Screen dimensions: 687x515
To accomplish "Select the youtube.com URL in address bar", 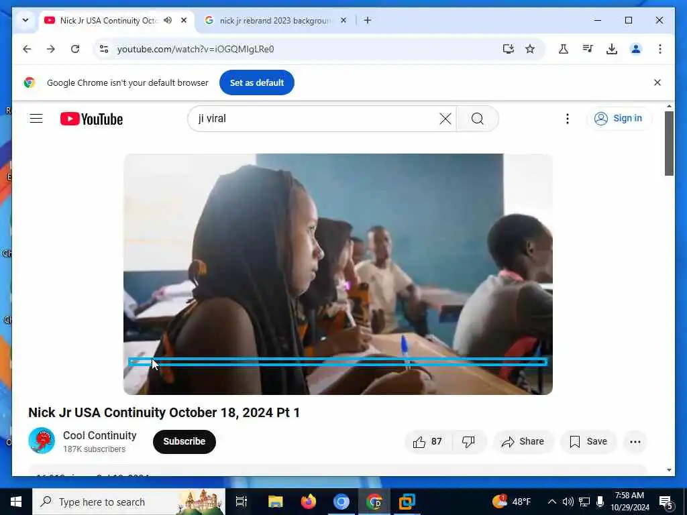I will (x=195, y=49).
